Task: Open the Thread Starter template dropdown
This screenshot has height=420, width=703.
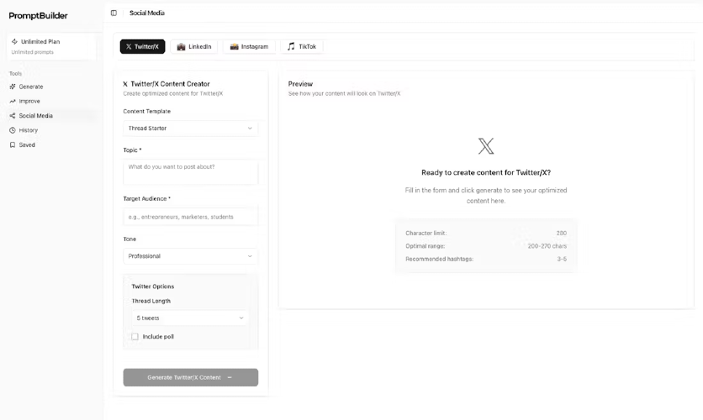Action: 191,128
